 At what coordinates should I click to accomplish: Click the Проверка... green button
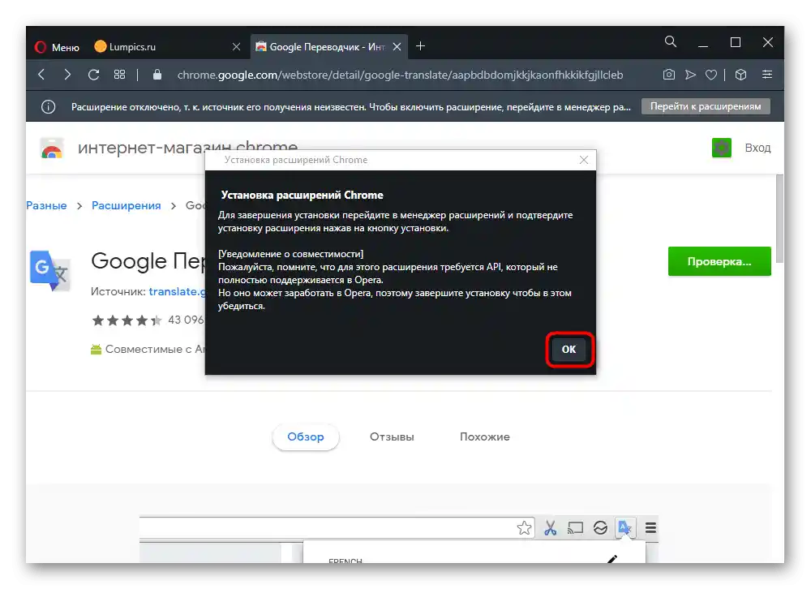click(719, 261)
